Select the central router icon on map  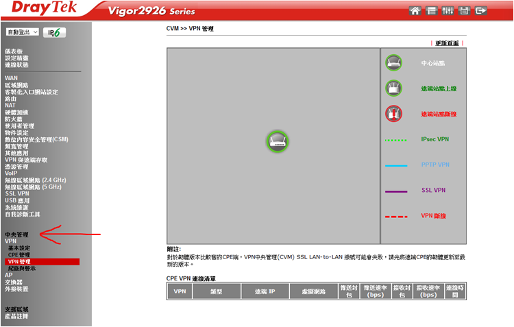pos(277,141)
